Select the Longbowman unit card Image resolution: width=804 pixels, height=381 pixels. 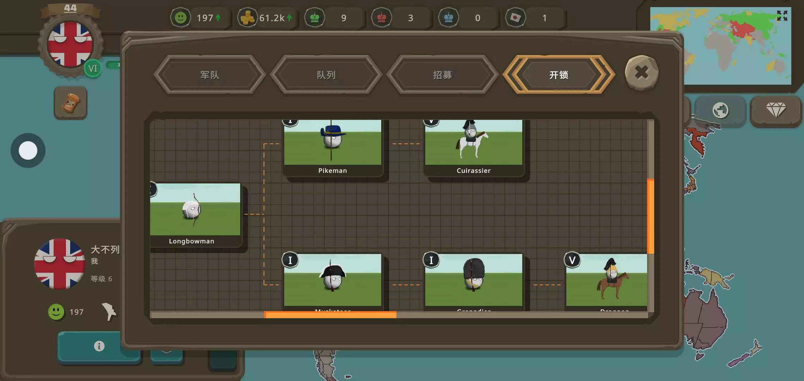[195, 213]
